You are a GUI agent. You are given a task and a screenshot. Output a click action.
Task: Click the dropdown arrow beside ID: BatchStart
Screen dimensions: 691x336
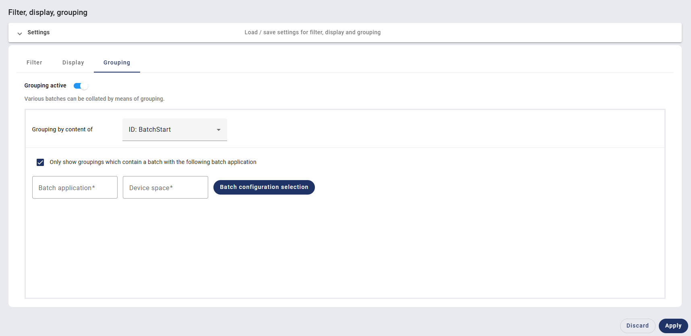pyautogui.click(x=218, y=130)
